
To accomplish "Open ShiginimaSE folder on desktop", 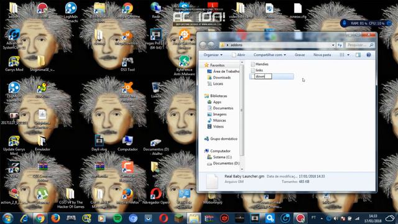I will 42,63.
